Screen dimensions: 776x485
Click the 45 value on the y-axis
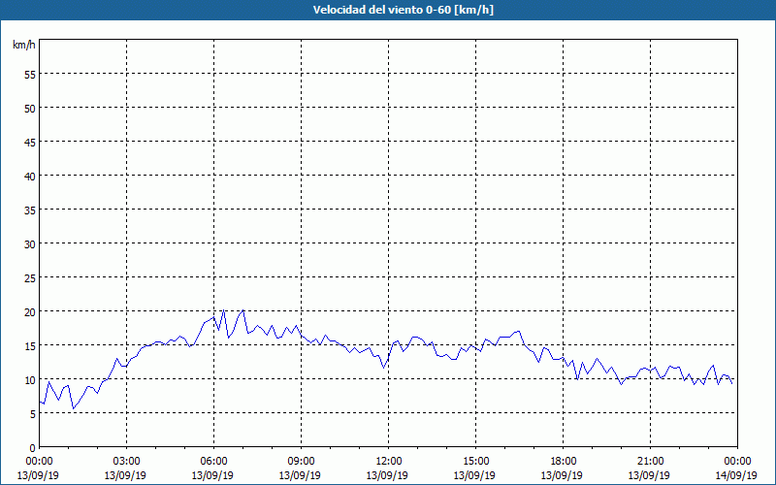tap(30, 142)
